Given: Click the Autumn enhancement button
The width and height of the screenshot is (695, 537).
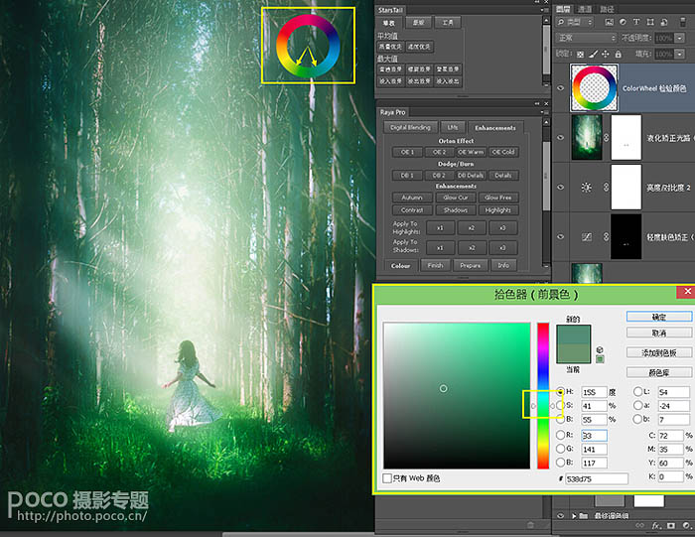Looking at the screenshot, I should pos(412,198).
